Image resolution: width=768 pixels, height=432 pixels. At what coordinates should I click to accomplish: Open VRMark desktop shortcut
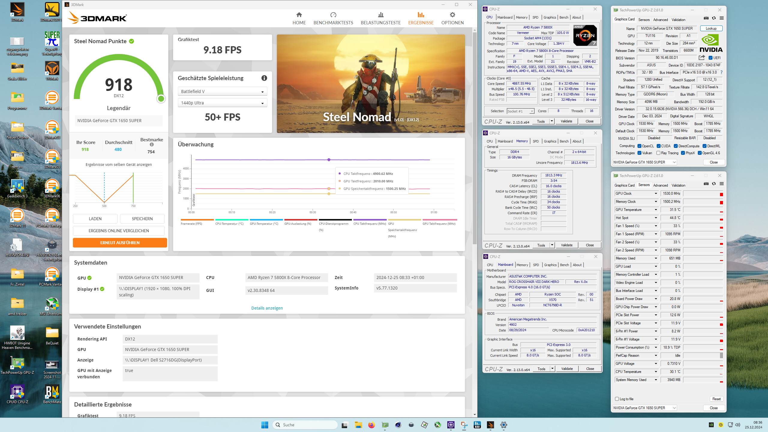click(52, 71)
